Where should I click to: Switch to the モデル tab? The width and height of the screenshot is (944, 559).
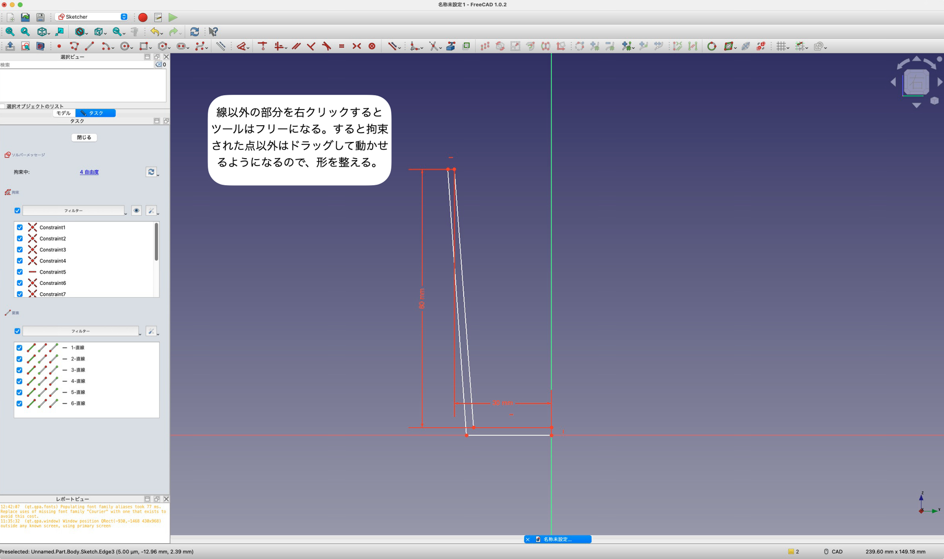(63, 113)
